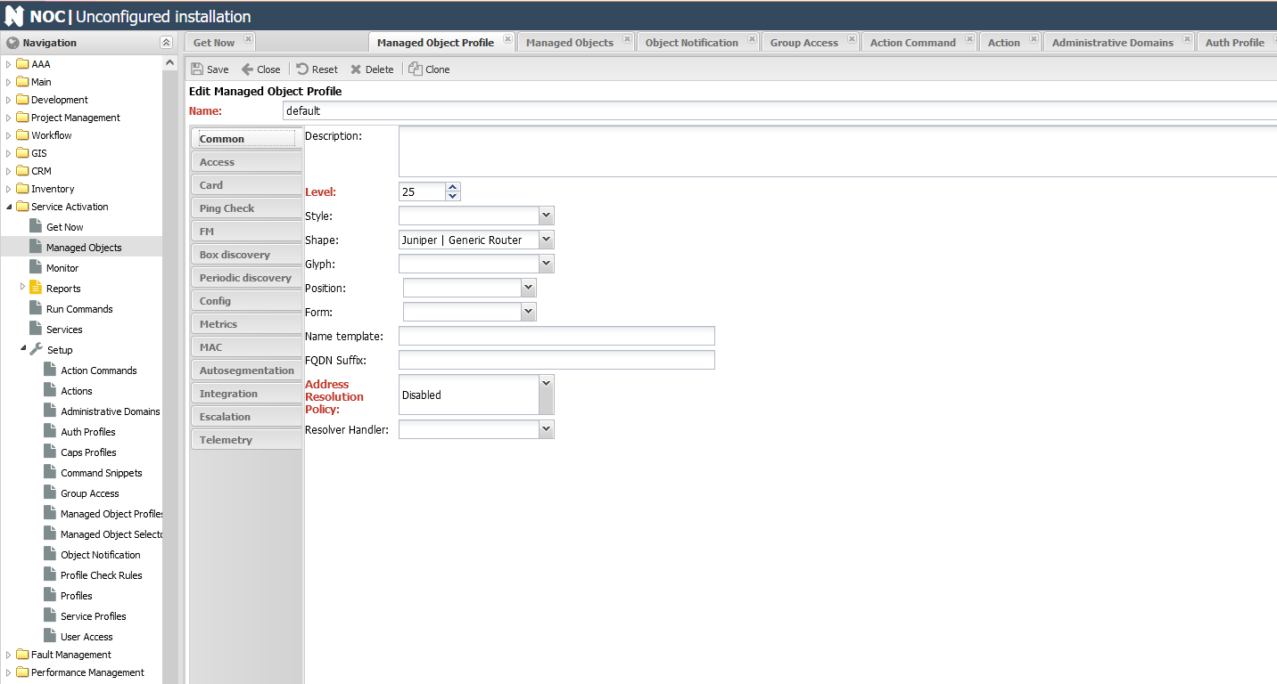Click the Name input field
Screen dimensions: 1277x684
coord(779,111)
